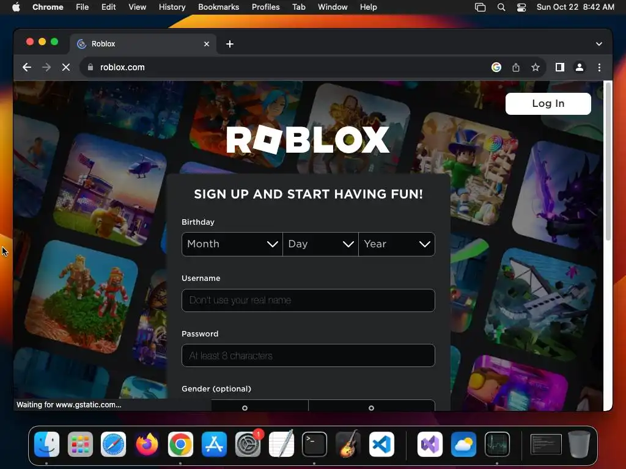Open Firefox from the dock
The height and width of the screenshot is (469, 626).
147,445
